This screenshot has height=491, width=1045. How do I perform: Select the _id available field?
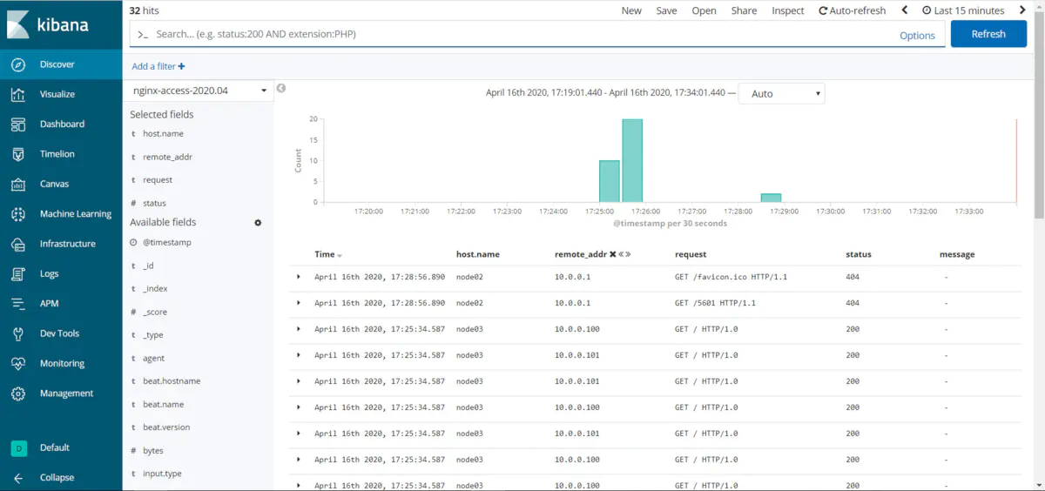148,266
